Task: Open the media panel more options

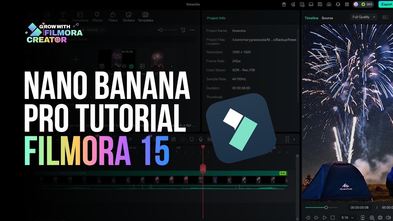Action: [192, 30]
